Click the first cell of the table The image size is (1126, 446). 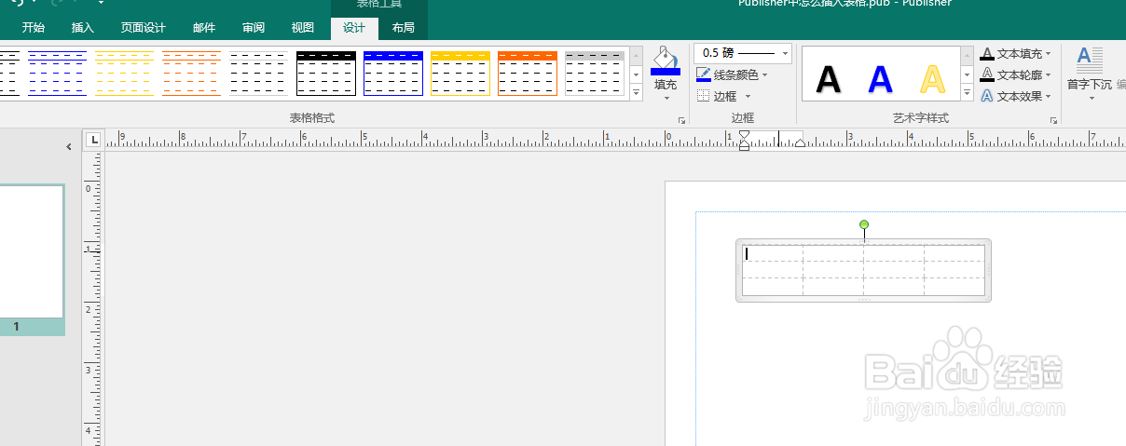pyautogui.click(x=773, y=252)
